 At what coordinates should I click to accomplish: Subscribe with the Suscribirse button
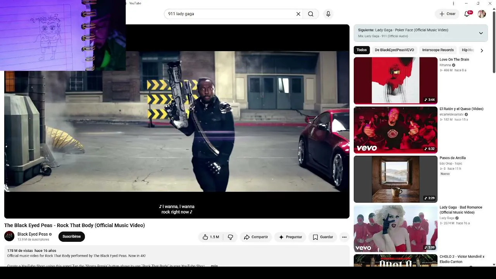(72, 236)
